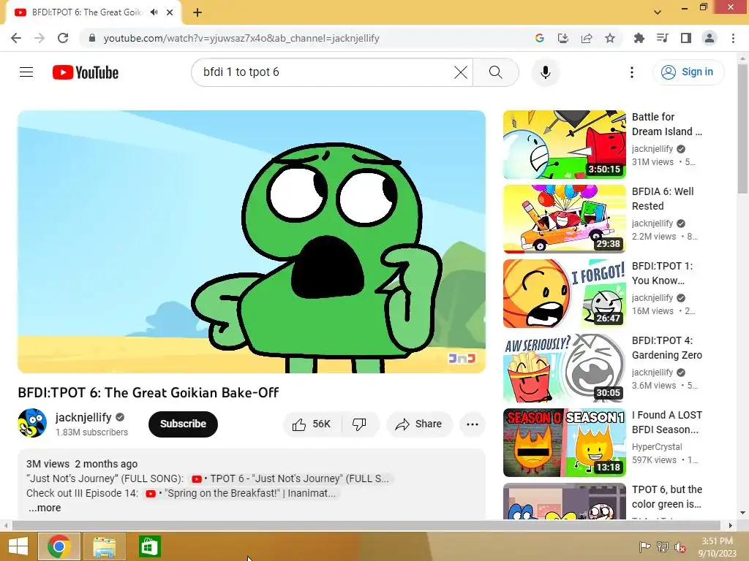749x561 pixels.
Task: Open tab search dropdown chevron
Action: 658,12
